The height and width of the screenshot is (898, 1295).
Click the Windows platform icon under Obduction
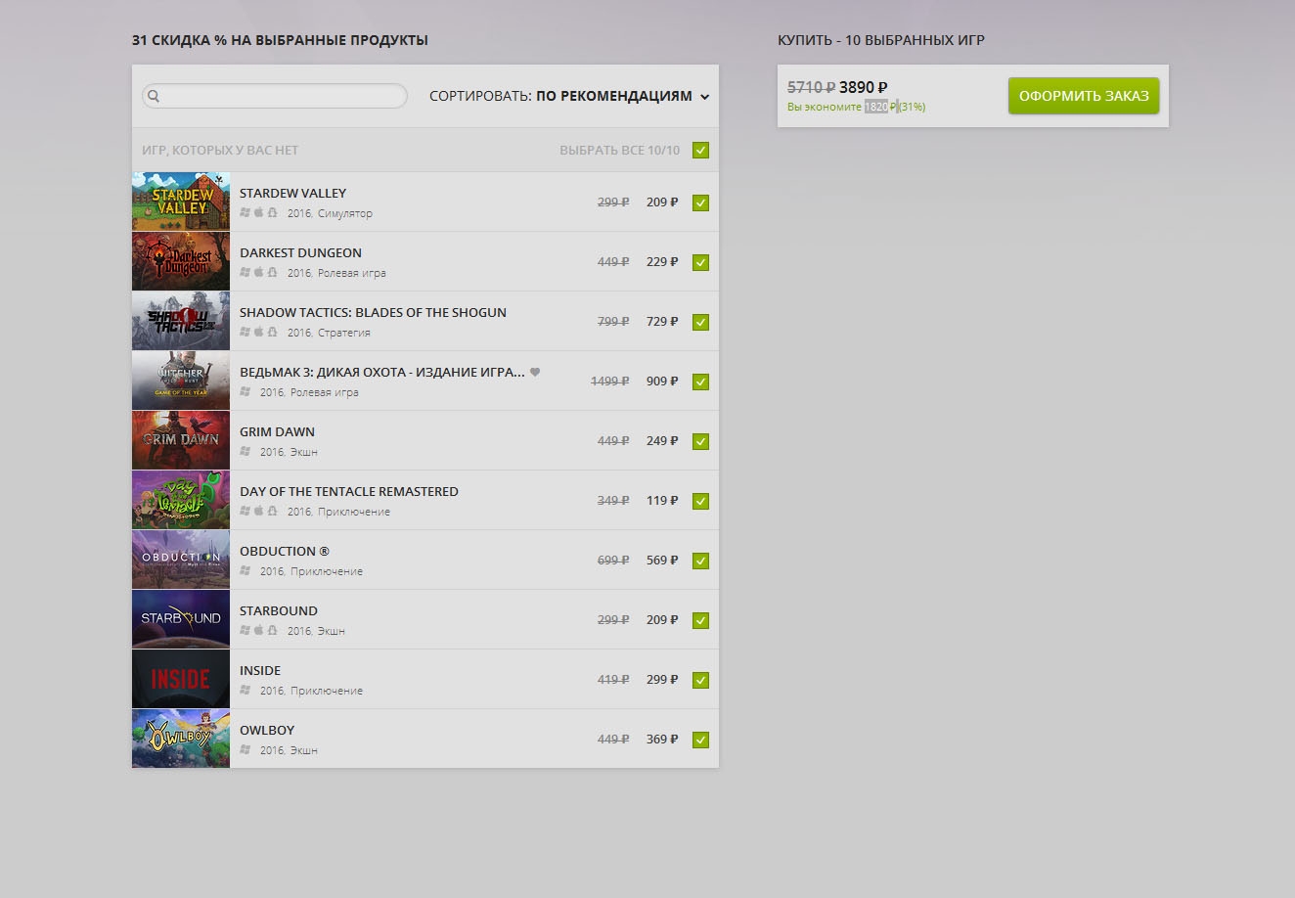(246, 571)
